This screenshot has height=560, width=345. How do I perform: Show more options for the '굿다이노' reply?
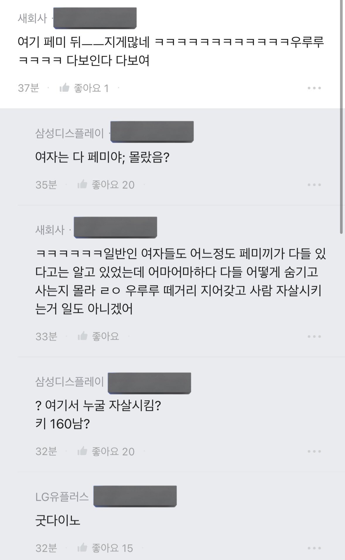click(x=314, y=548)
